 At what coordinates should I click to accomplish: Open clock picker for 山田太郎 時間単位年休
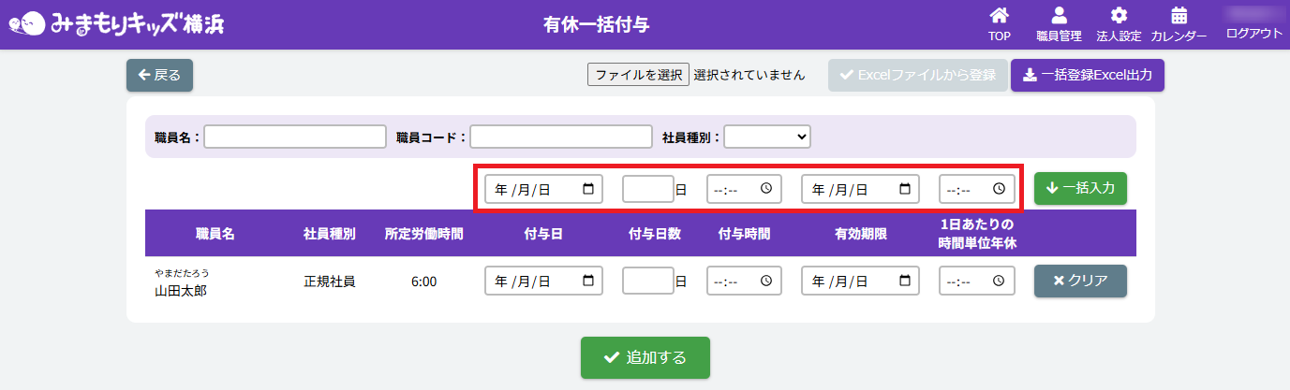pos(999,281)
